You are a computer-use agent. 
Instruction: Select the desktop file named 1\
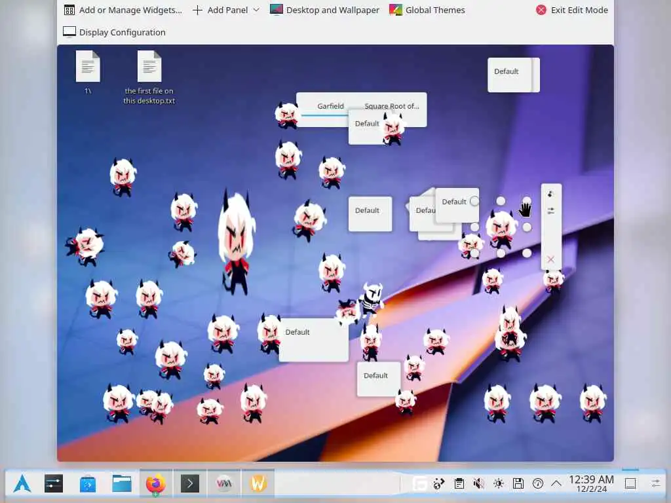point(88,72)
